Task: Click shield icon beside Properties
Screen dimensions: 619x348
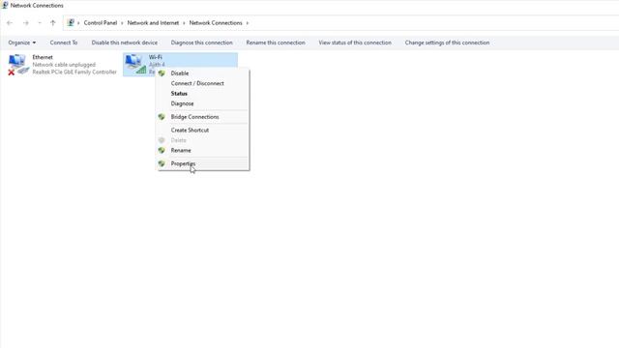Action: coord(162,163)
